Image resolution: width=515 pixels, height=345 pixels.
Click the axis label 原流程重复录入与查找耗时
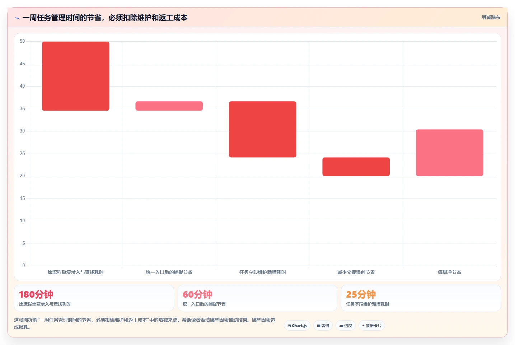76,272
